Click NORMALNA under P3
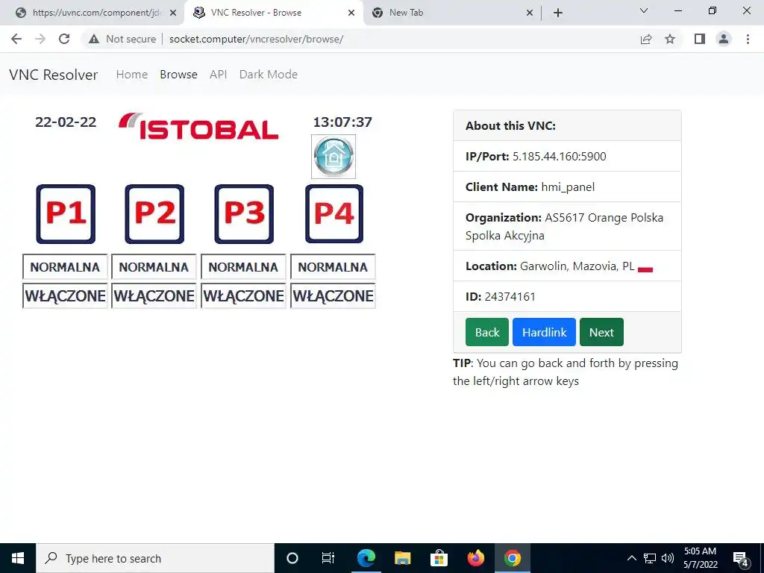 [243, 267]
